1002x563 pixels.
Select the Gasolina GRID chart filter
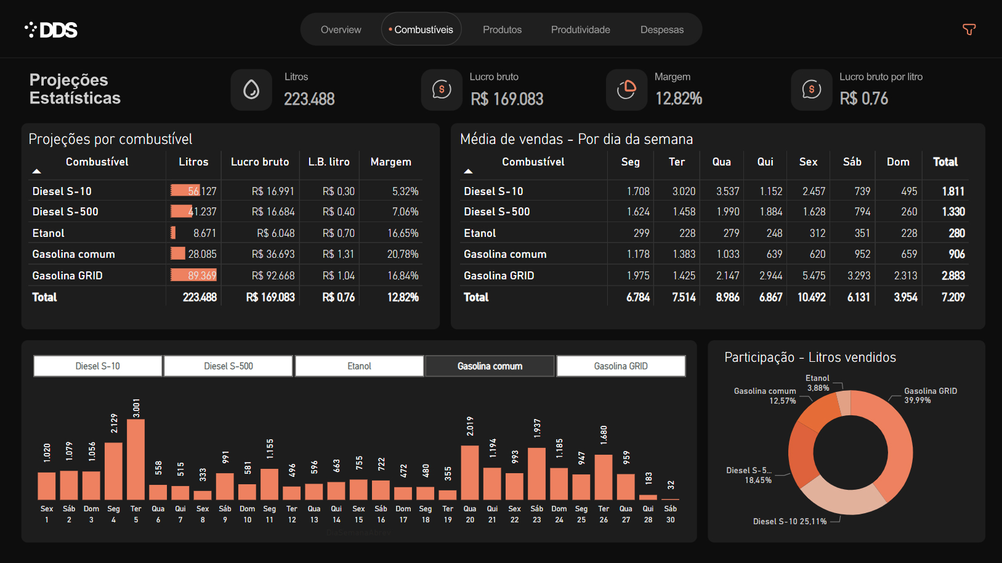pos(621,366)
